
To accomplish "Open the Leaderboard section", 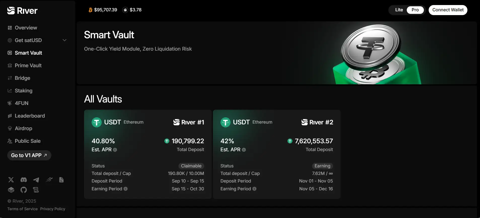I will click(30, 116).
